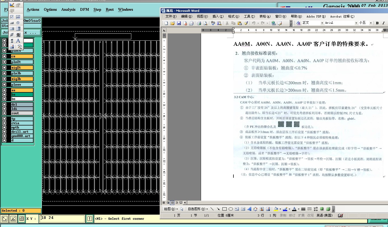Open Word 插入 Insert menu
The image size is (388, 227).
pos(218,16)
